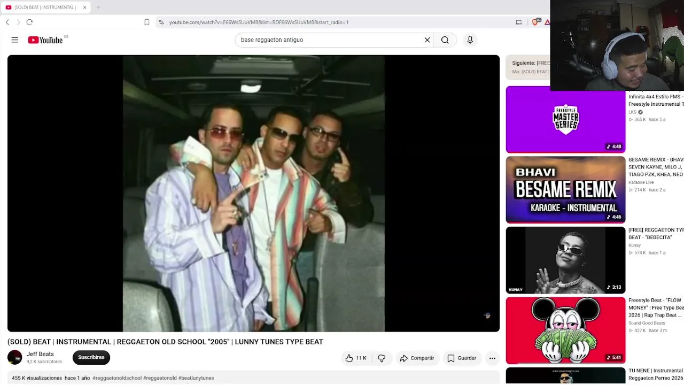Click the video player to pause
The width and height of the screenshot is (684, 385).
[253, 194]
